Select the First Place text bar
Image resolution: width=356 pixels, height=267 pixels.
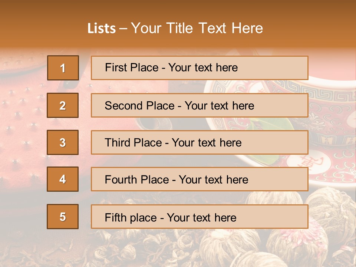(x=200, y=68)
